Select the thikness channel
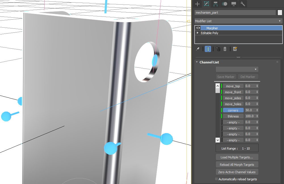 coord(233,116)
